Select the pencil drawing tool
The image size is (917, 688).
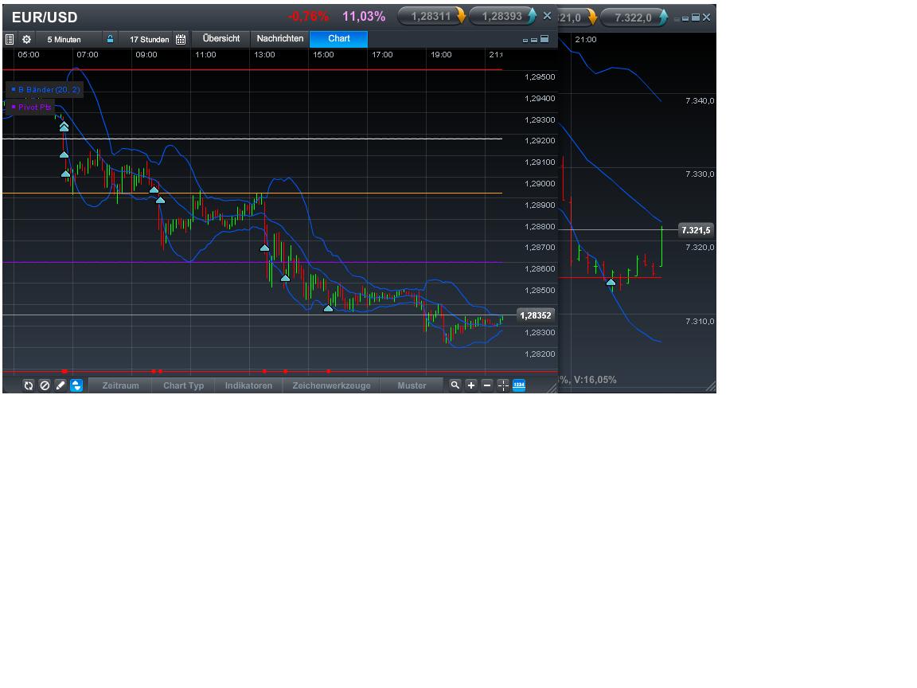click(60, 385)
